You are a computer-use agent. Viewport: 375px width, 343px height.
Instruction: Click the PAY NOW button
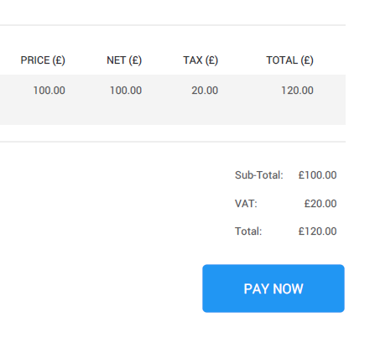[273, 288]
